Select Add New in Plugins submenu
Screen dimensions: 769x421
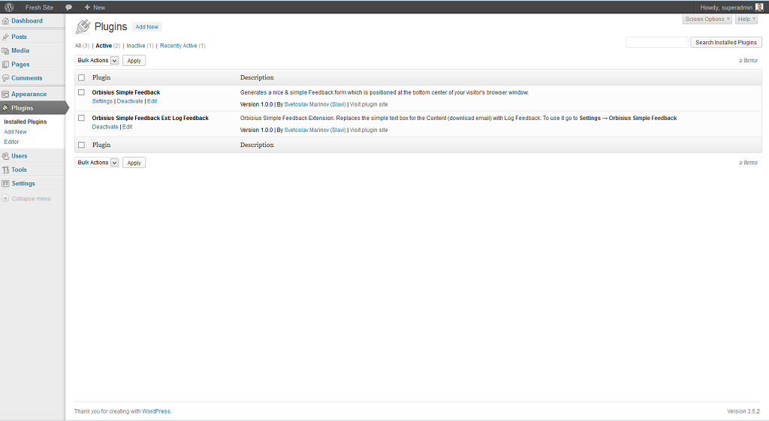click(x=15, y=132)
